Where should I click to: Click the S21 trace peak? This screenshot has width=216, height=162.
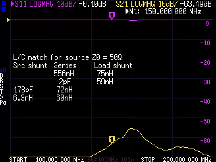tap(131, 129)
